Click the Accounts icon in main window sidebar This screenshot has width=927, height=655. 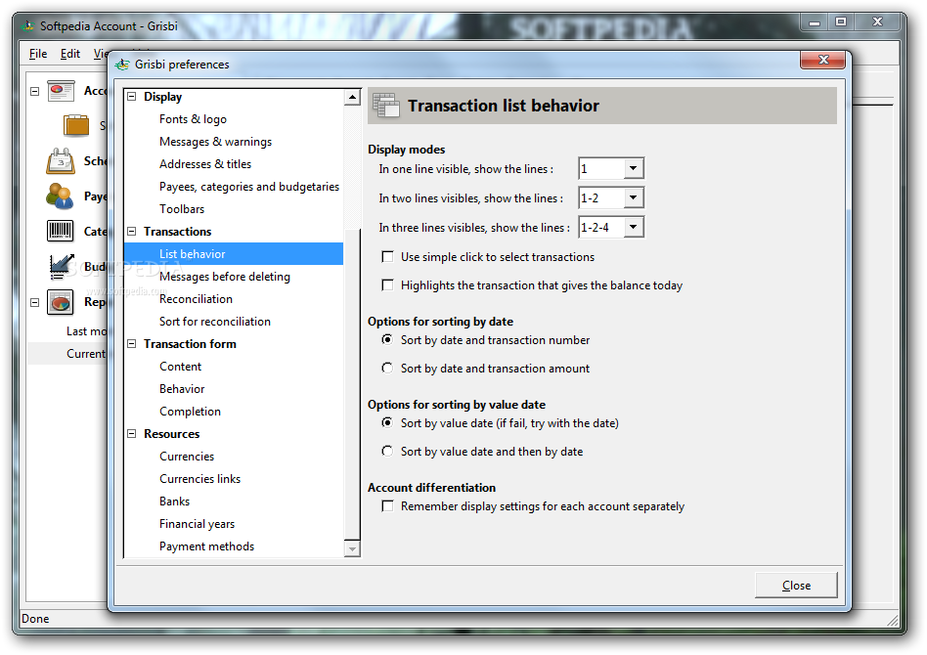[61, 91]
